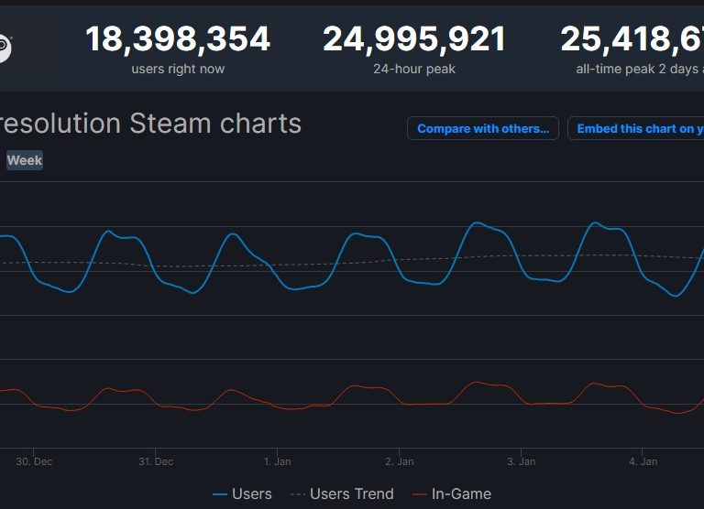Screen dimensions: 704x509
Task: Click the 4. Jan axis label
Action: click(x=643, y=461)
